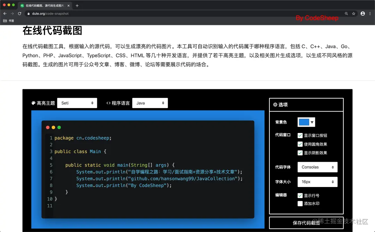Click the bookmark star icon in address bar

[x=353, y=14]
